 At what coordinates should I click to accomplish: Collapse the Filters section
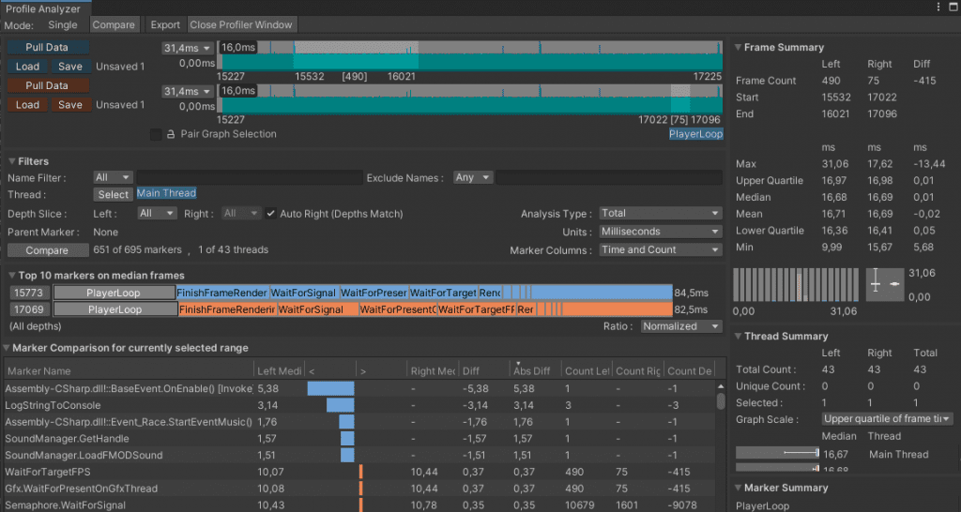coord(12,161)
